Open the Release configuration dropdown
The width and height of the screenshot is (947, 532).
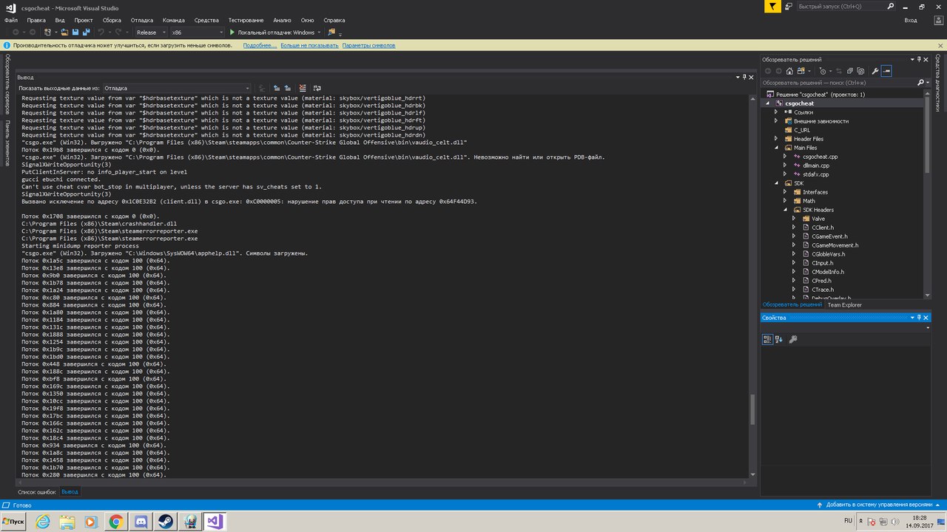151,33
